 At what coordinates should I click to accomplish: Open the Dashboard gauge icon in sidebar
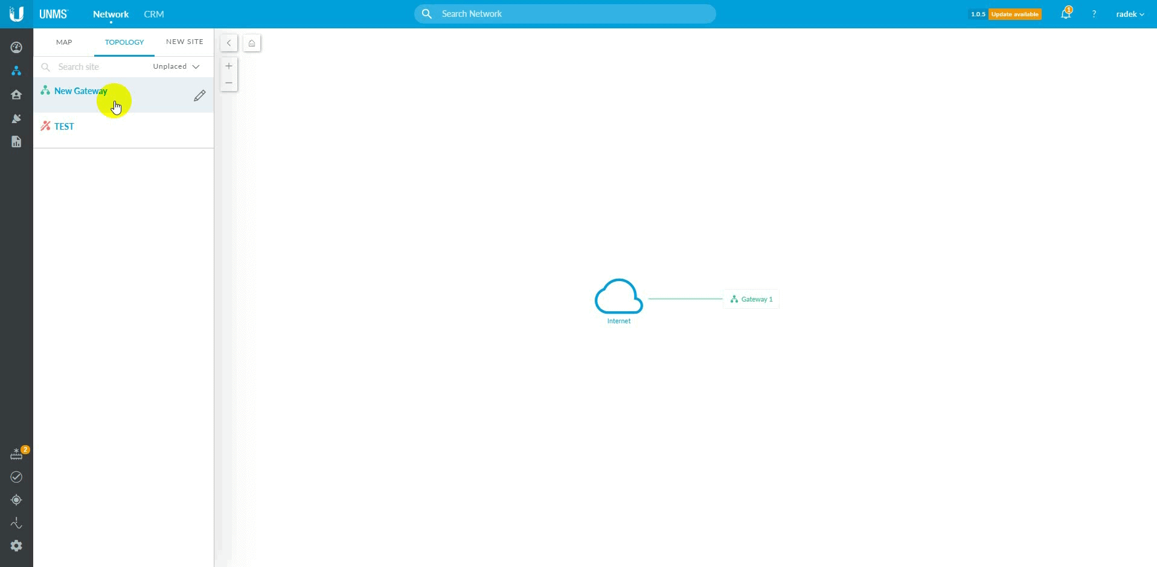point(16,48)
